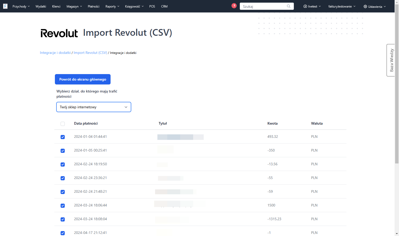Click the Szukaj search field
Screen dimensions: 399x236
click(x=267, y=6)
